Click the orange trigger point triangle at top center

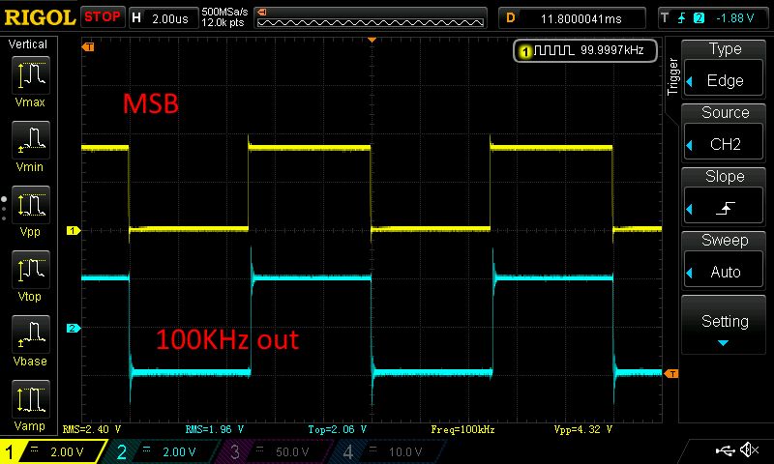click(372, 40)
